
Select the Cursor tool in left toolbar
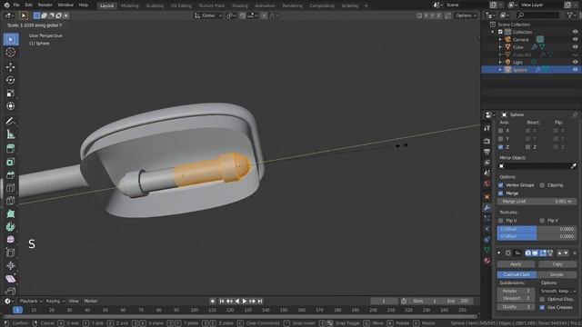pyautogui.click(x=10, y=53)
